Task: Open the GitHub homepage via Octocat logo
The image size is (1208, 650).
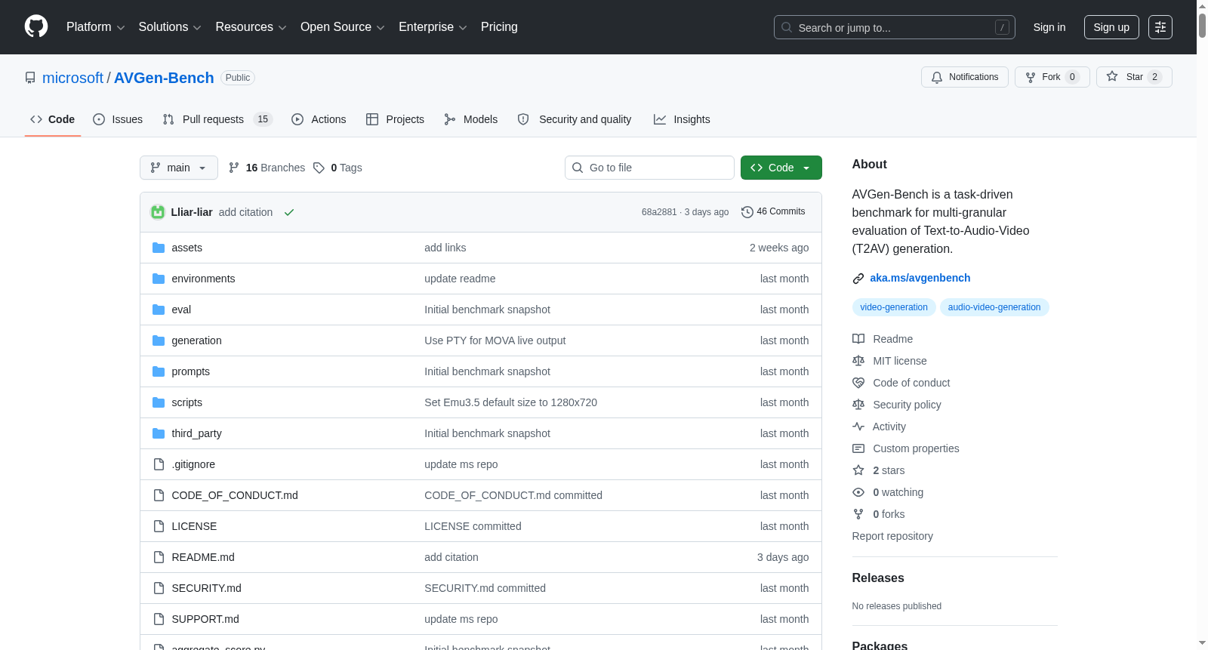Action: (x=36, y=26)
